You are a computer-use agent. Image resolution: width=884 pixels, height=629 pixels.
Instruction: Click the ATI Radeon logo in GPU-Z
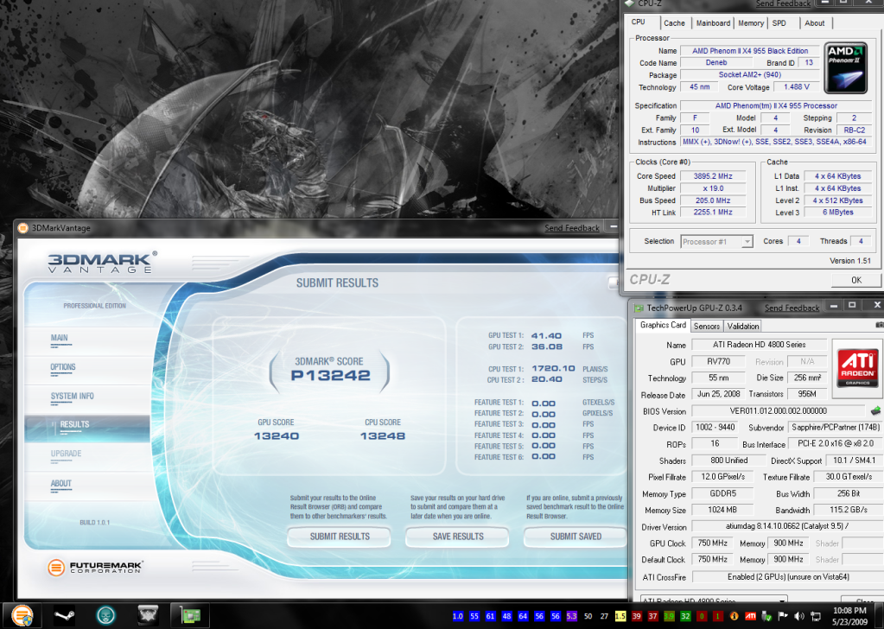tap(855, 365)
